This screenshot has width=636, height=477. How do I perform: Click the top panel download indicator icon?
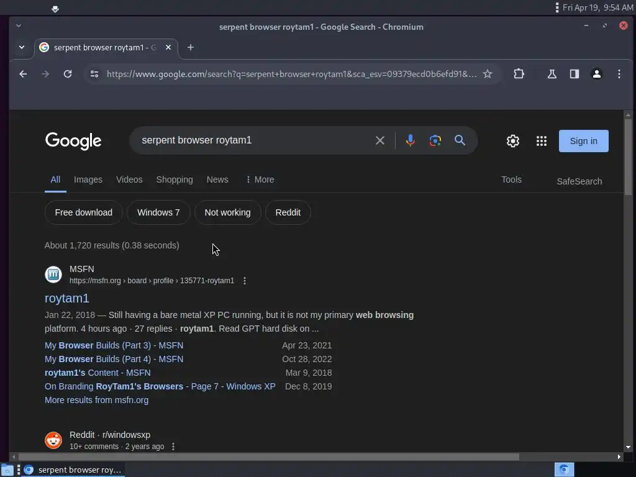click(x=55, y=9)
